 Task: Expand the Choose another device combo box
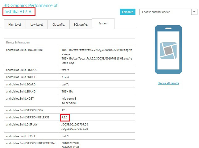168,12
